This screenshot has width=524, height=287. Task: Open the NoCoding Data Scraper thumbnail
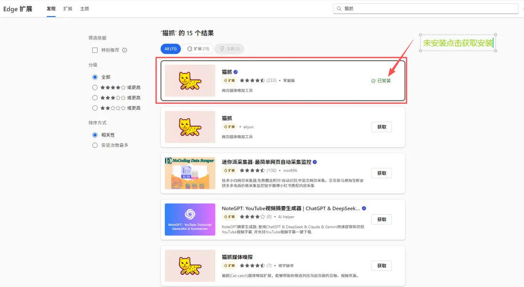(x=190, y=173)
